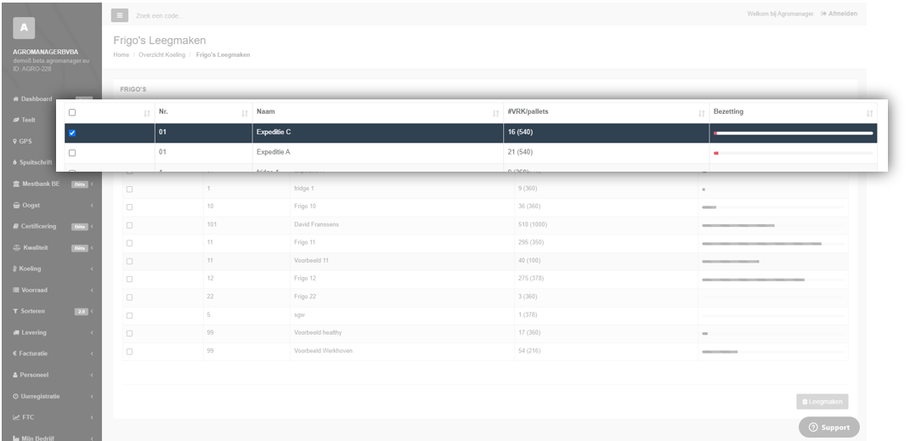Expand the Oogst submenu chevron
Screen dimensions: 910x441
92,206
